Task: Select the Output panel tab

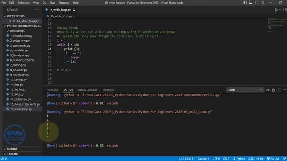Action: tap(68, 90)
